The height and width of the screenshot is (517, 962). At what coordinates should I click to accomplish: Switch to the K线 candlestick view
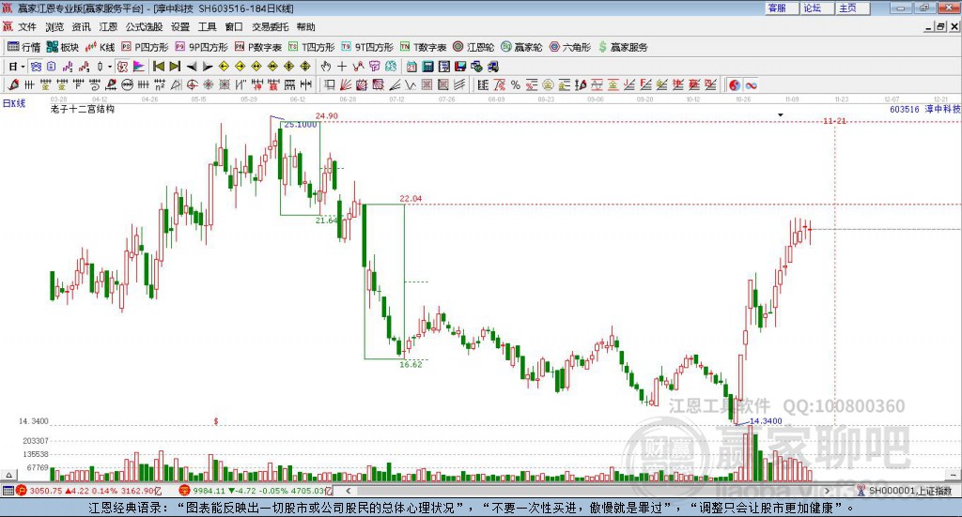(100, 47)
